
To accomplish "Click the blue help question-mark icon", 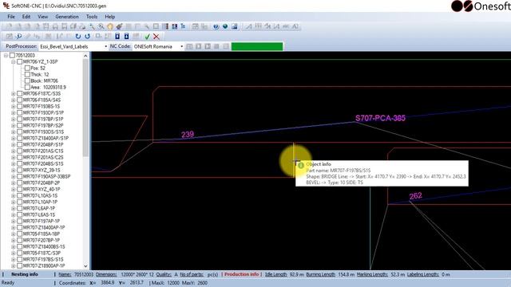I will [216, 26].
